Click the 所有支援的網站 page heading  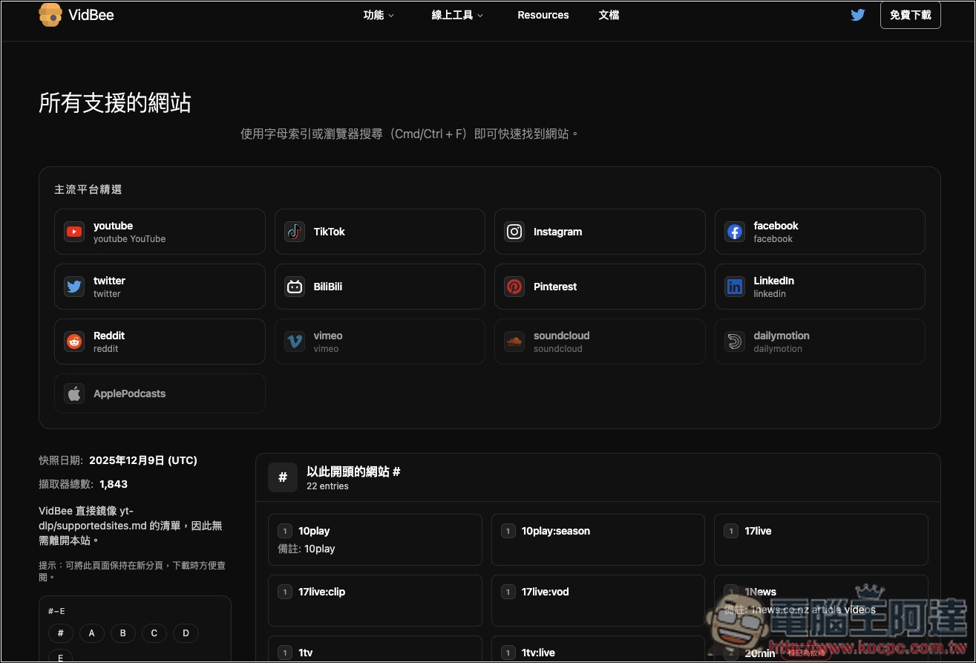[x=115, y=102]
